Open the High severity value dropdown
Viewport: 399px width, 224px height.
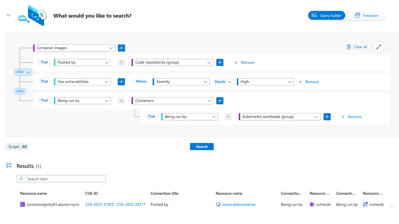[x=265, y=81]
